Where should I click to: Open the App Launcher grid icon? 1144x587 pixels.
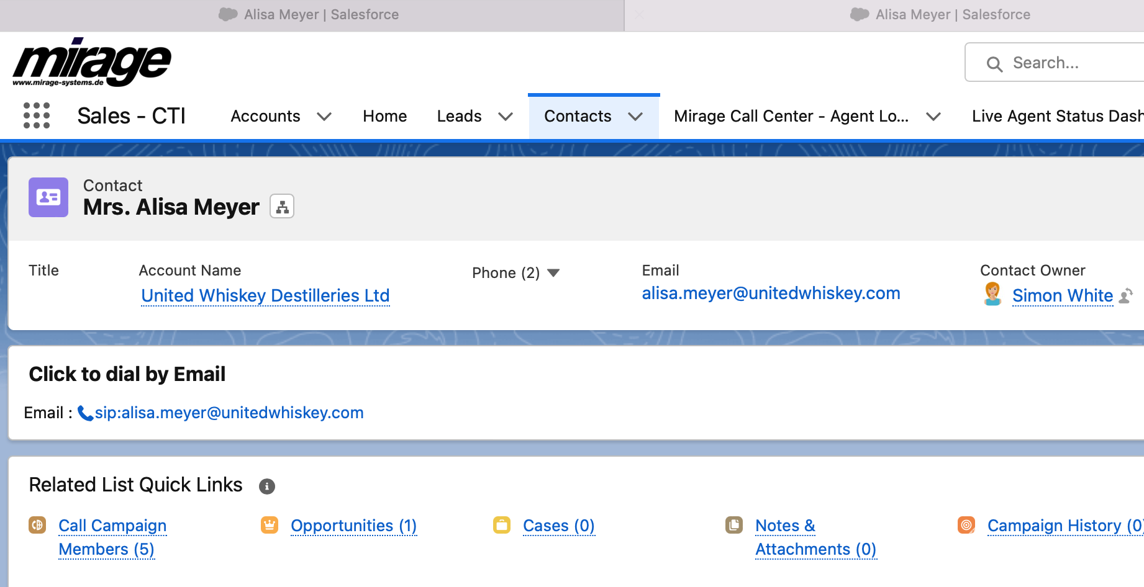(37, 115)
